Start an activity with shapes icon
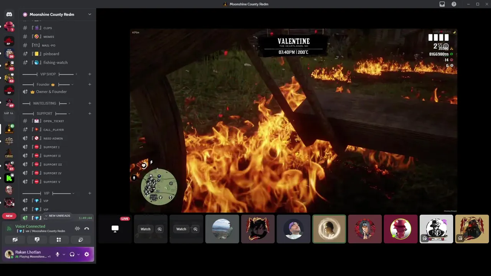 tap(59, 240)
